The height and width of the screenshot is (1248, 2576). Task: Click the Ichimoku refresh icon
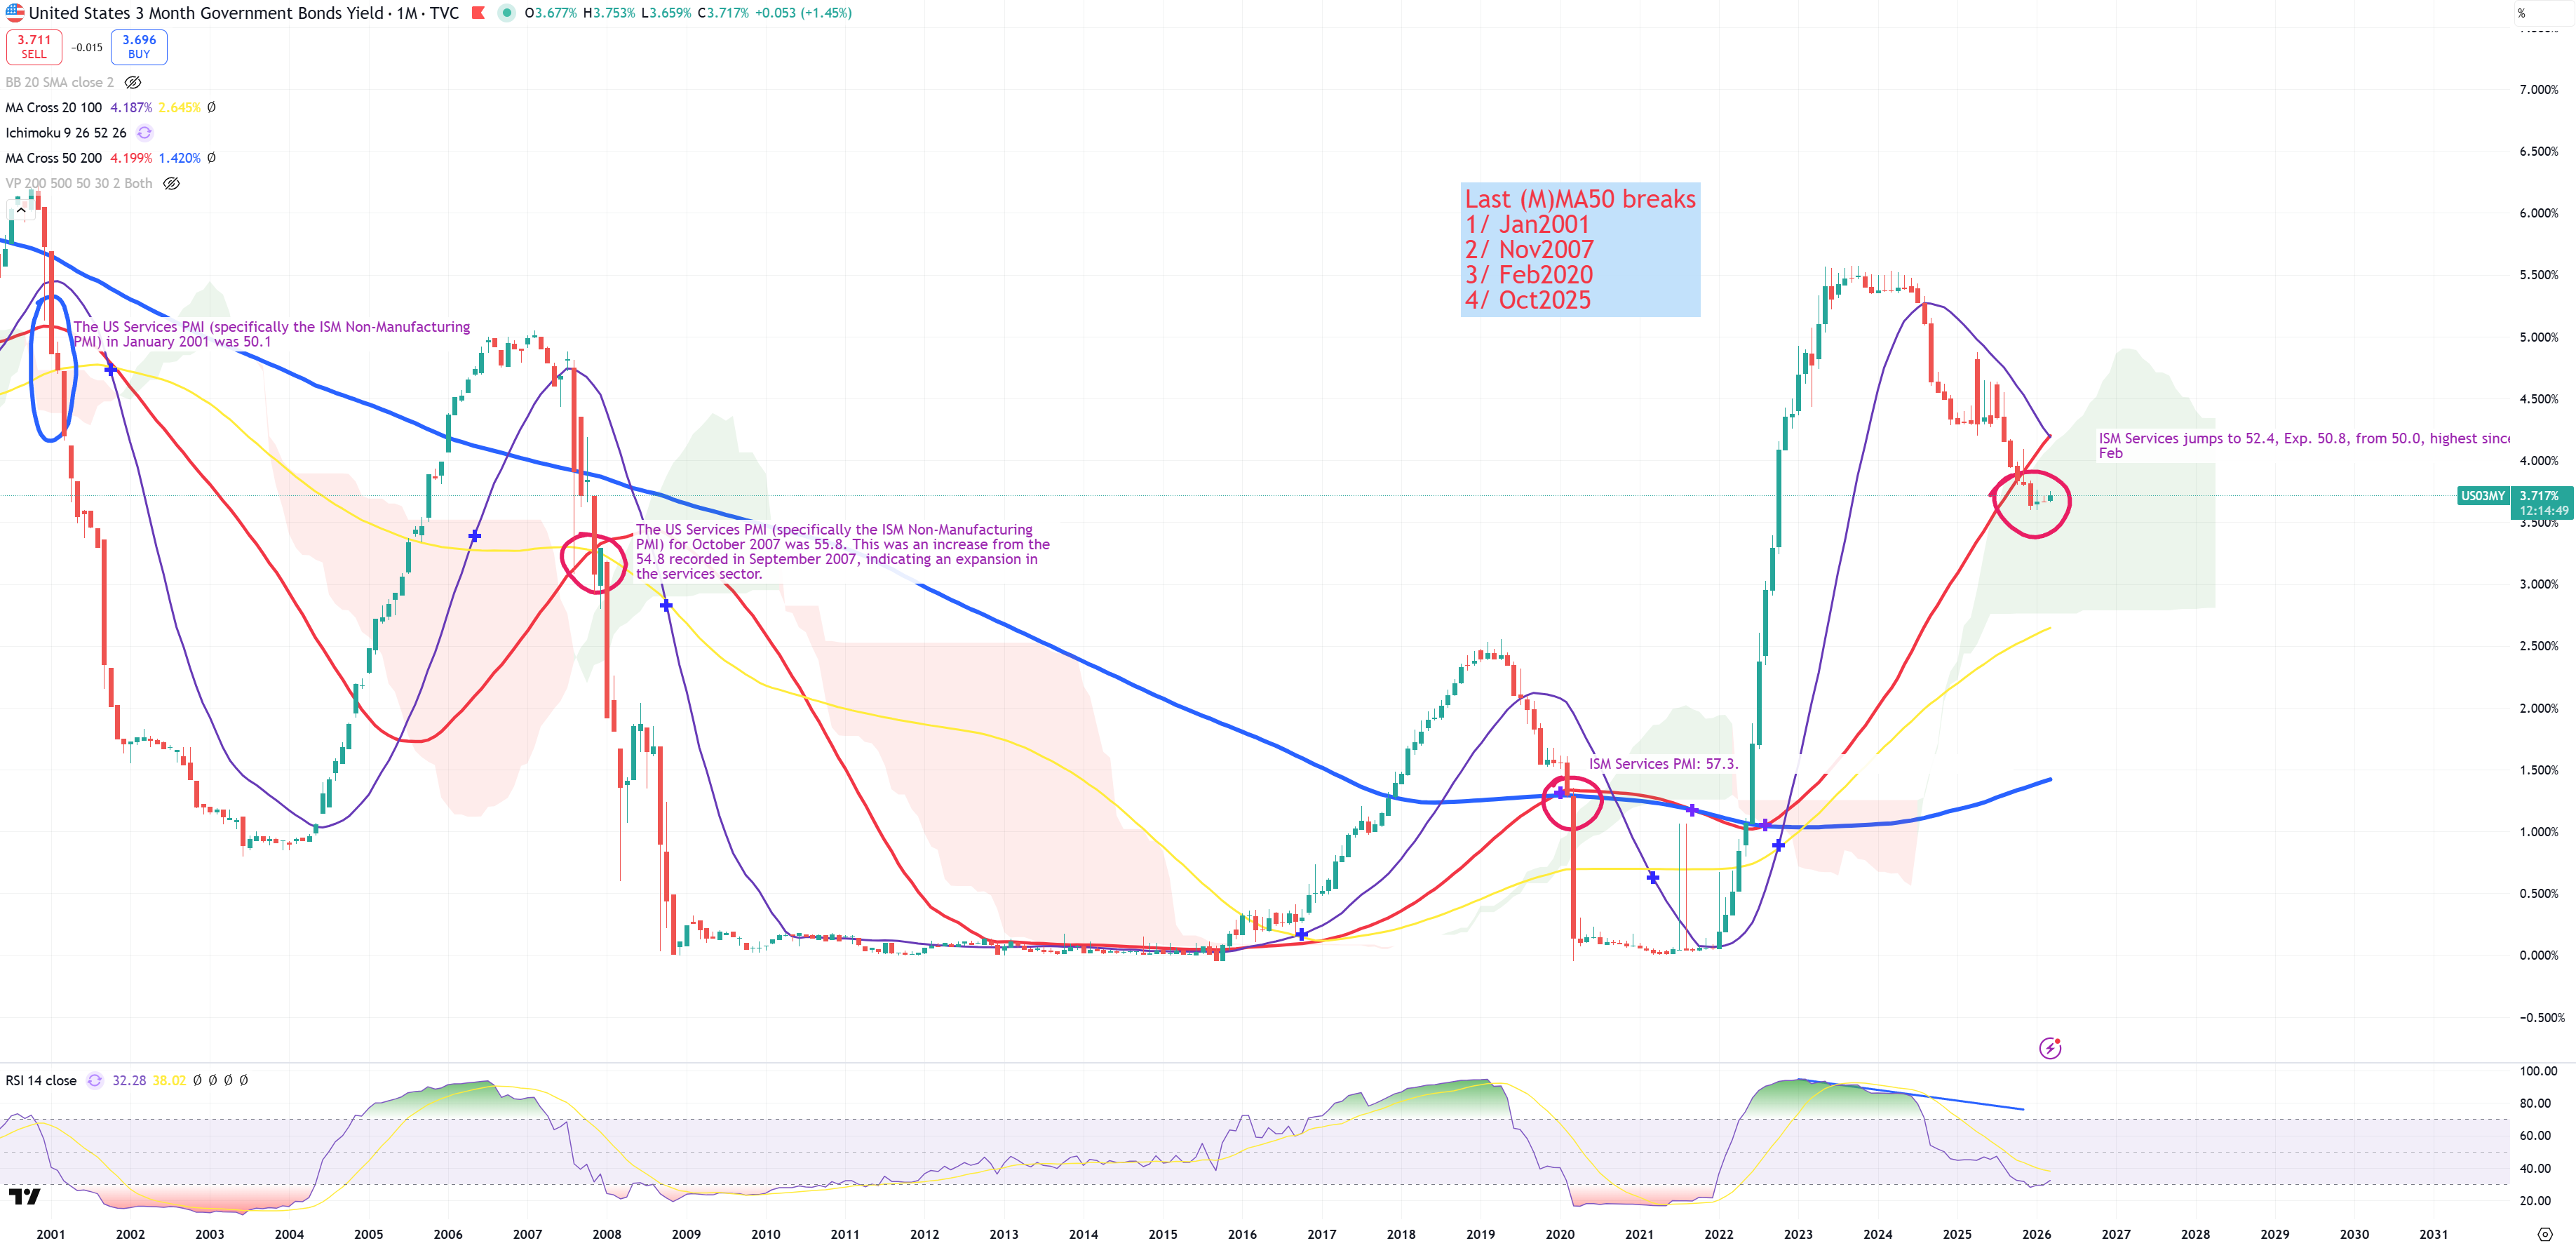tap(144, 133)
